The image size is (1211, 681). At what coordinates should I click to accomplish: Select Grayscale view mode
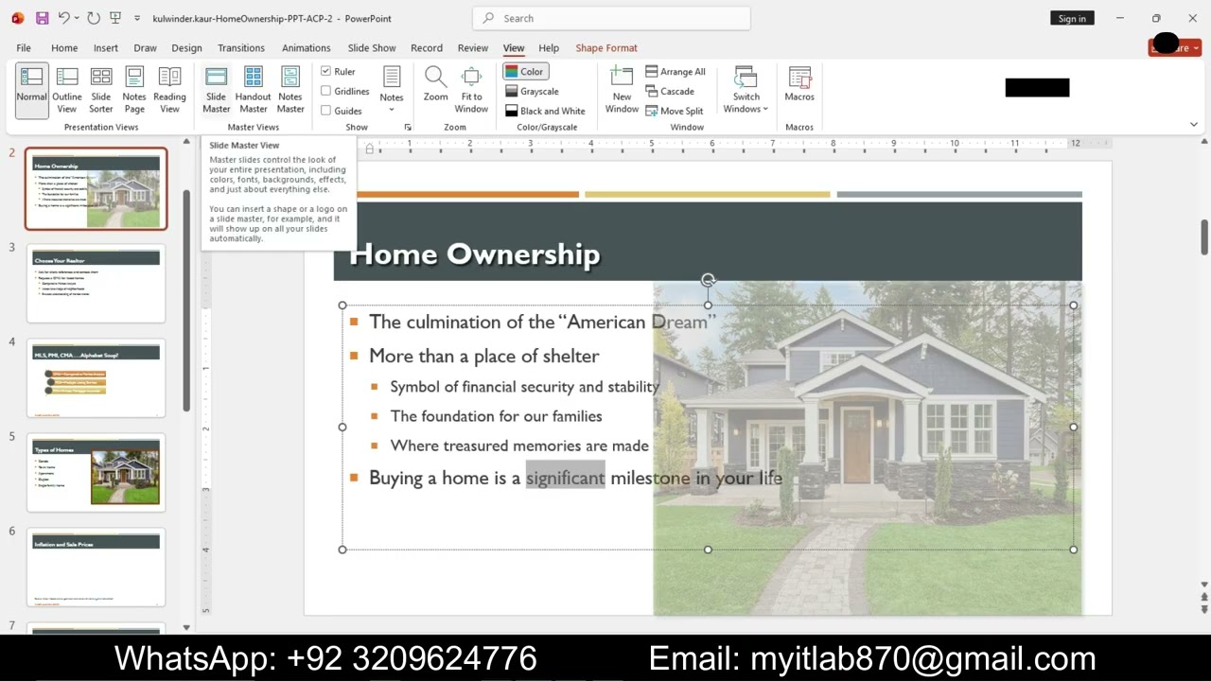532,91
